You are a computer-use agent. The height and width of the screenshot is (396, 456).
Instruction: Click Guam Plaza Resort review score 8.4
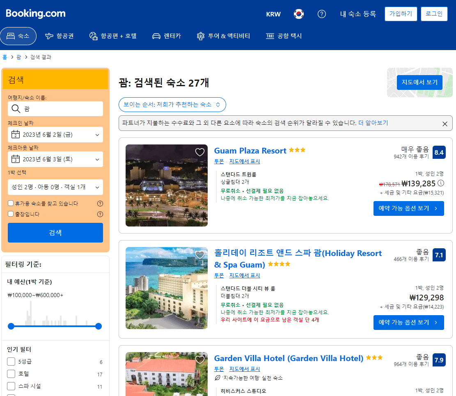pyautogui.click(x=439, y=152)
